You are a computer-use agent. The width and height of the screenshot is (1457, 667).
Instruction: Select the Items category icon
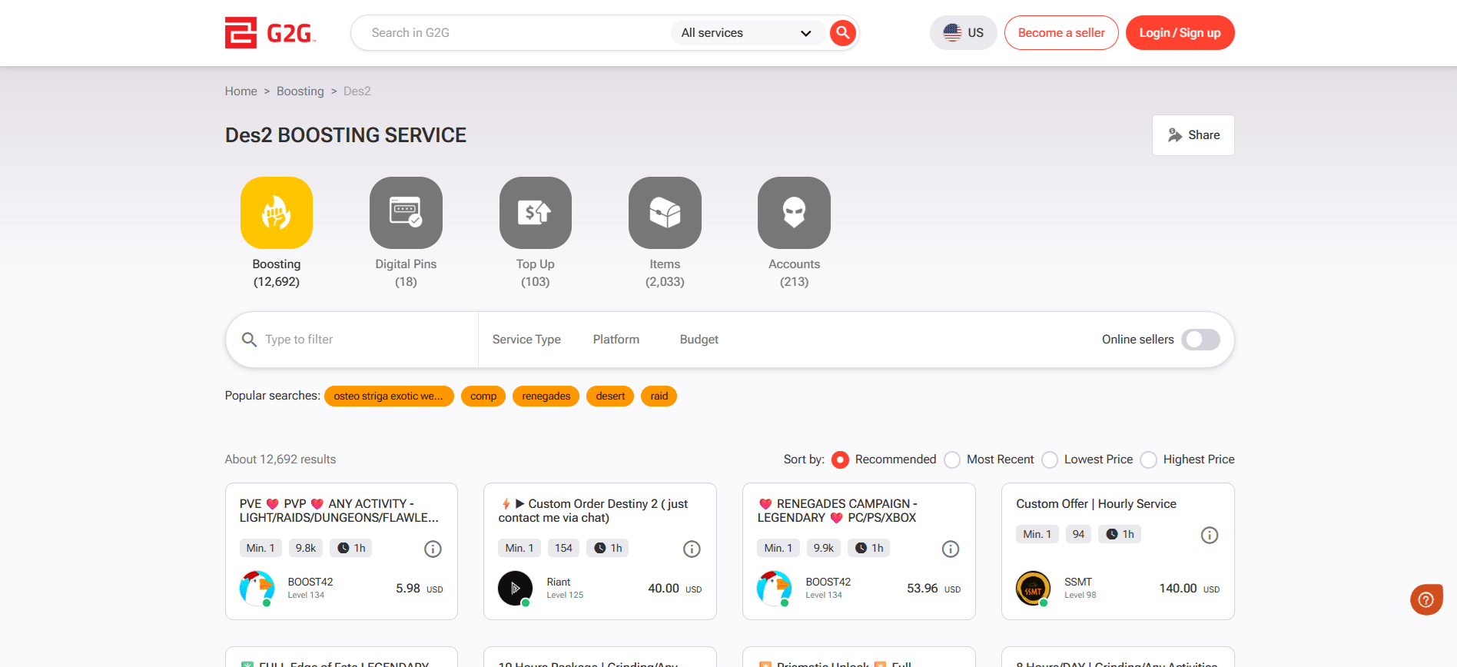click(x=665, y=213)
